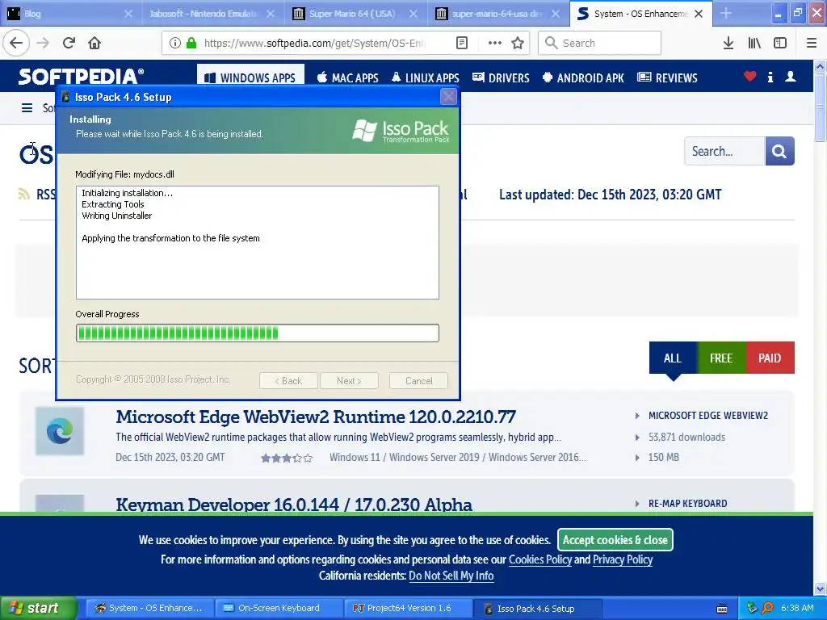Screen dimensions: 827x620
Task: Open the REVIEWS section
Action: (667, 77)
